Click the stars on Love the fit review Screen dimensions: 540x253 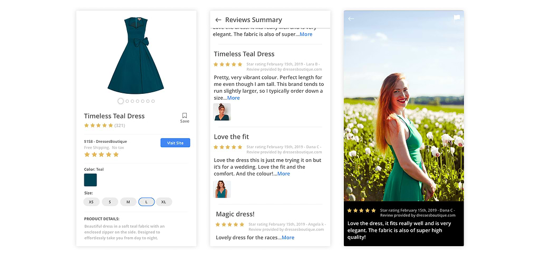coord(228,147)
